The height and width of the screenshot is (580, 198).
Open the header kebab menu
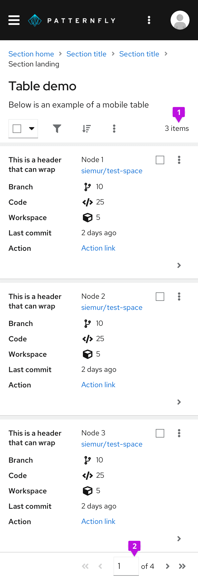(149, 20)
